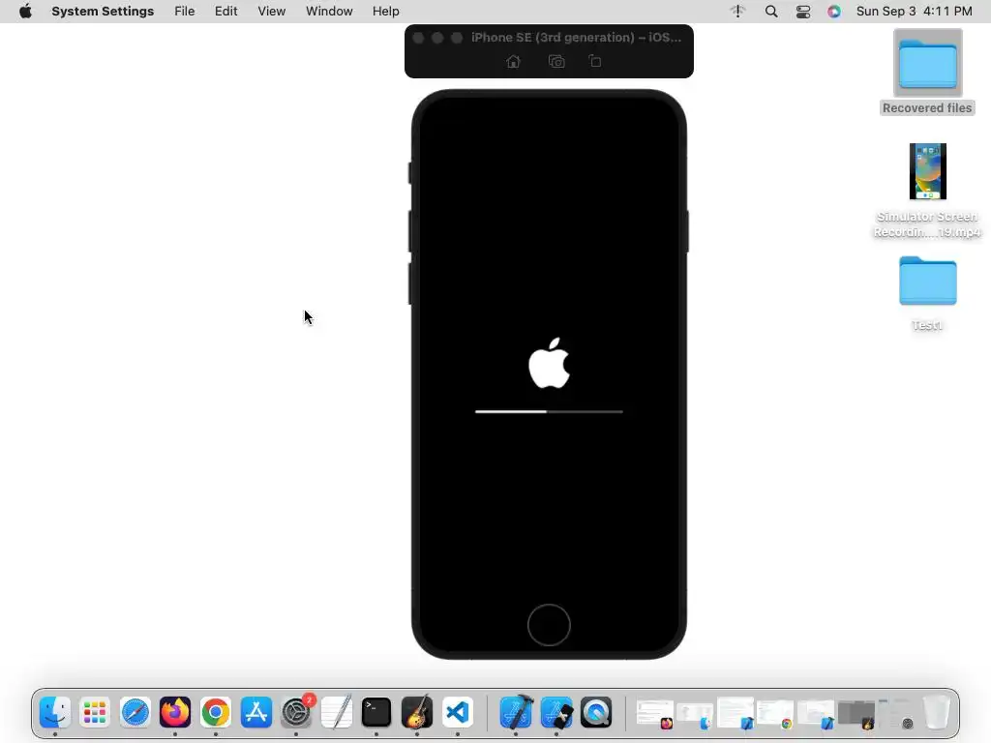Click the iPhone SE (3rd generation) window title
Viewport: 991px width, 743px height.
(x=577, y=38)
